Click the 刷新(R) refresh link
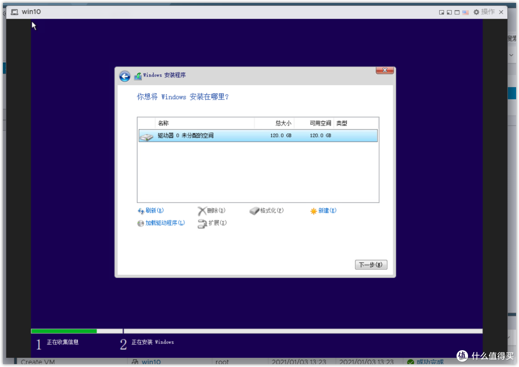The width and height of the screenshot is (519, 367). click(155, 211)
